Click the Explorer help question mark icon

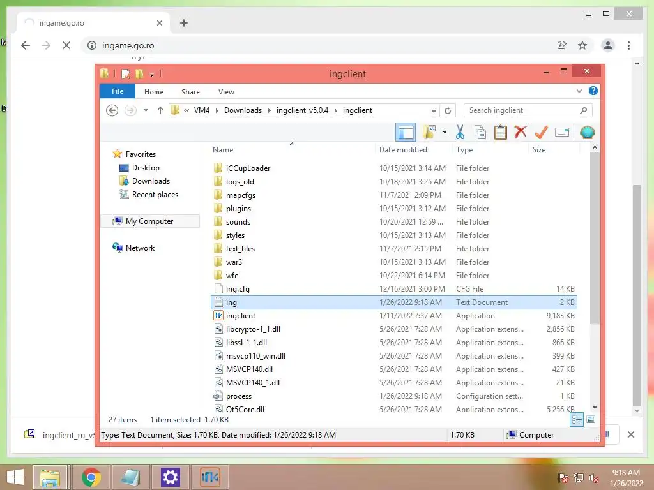[x=593, y=91]
